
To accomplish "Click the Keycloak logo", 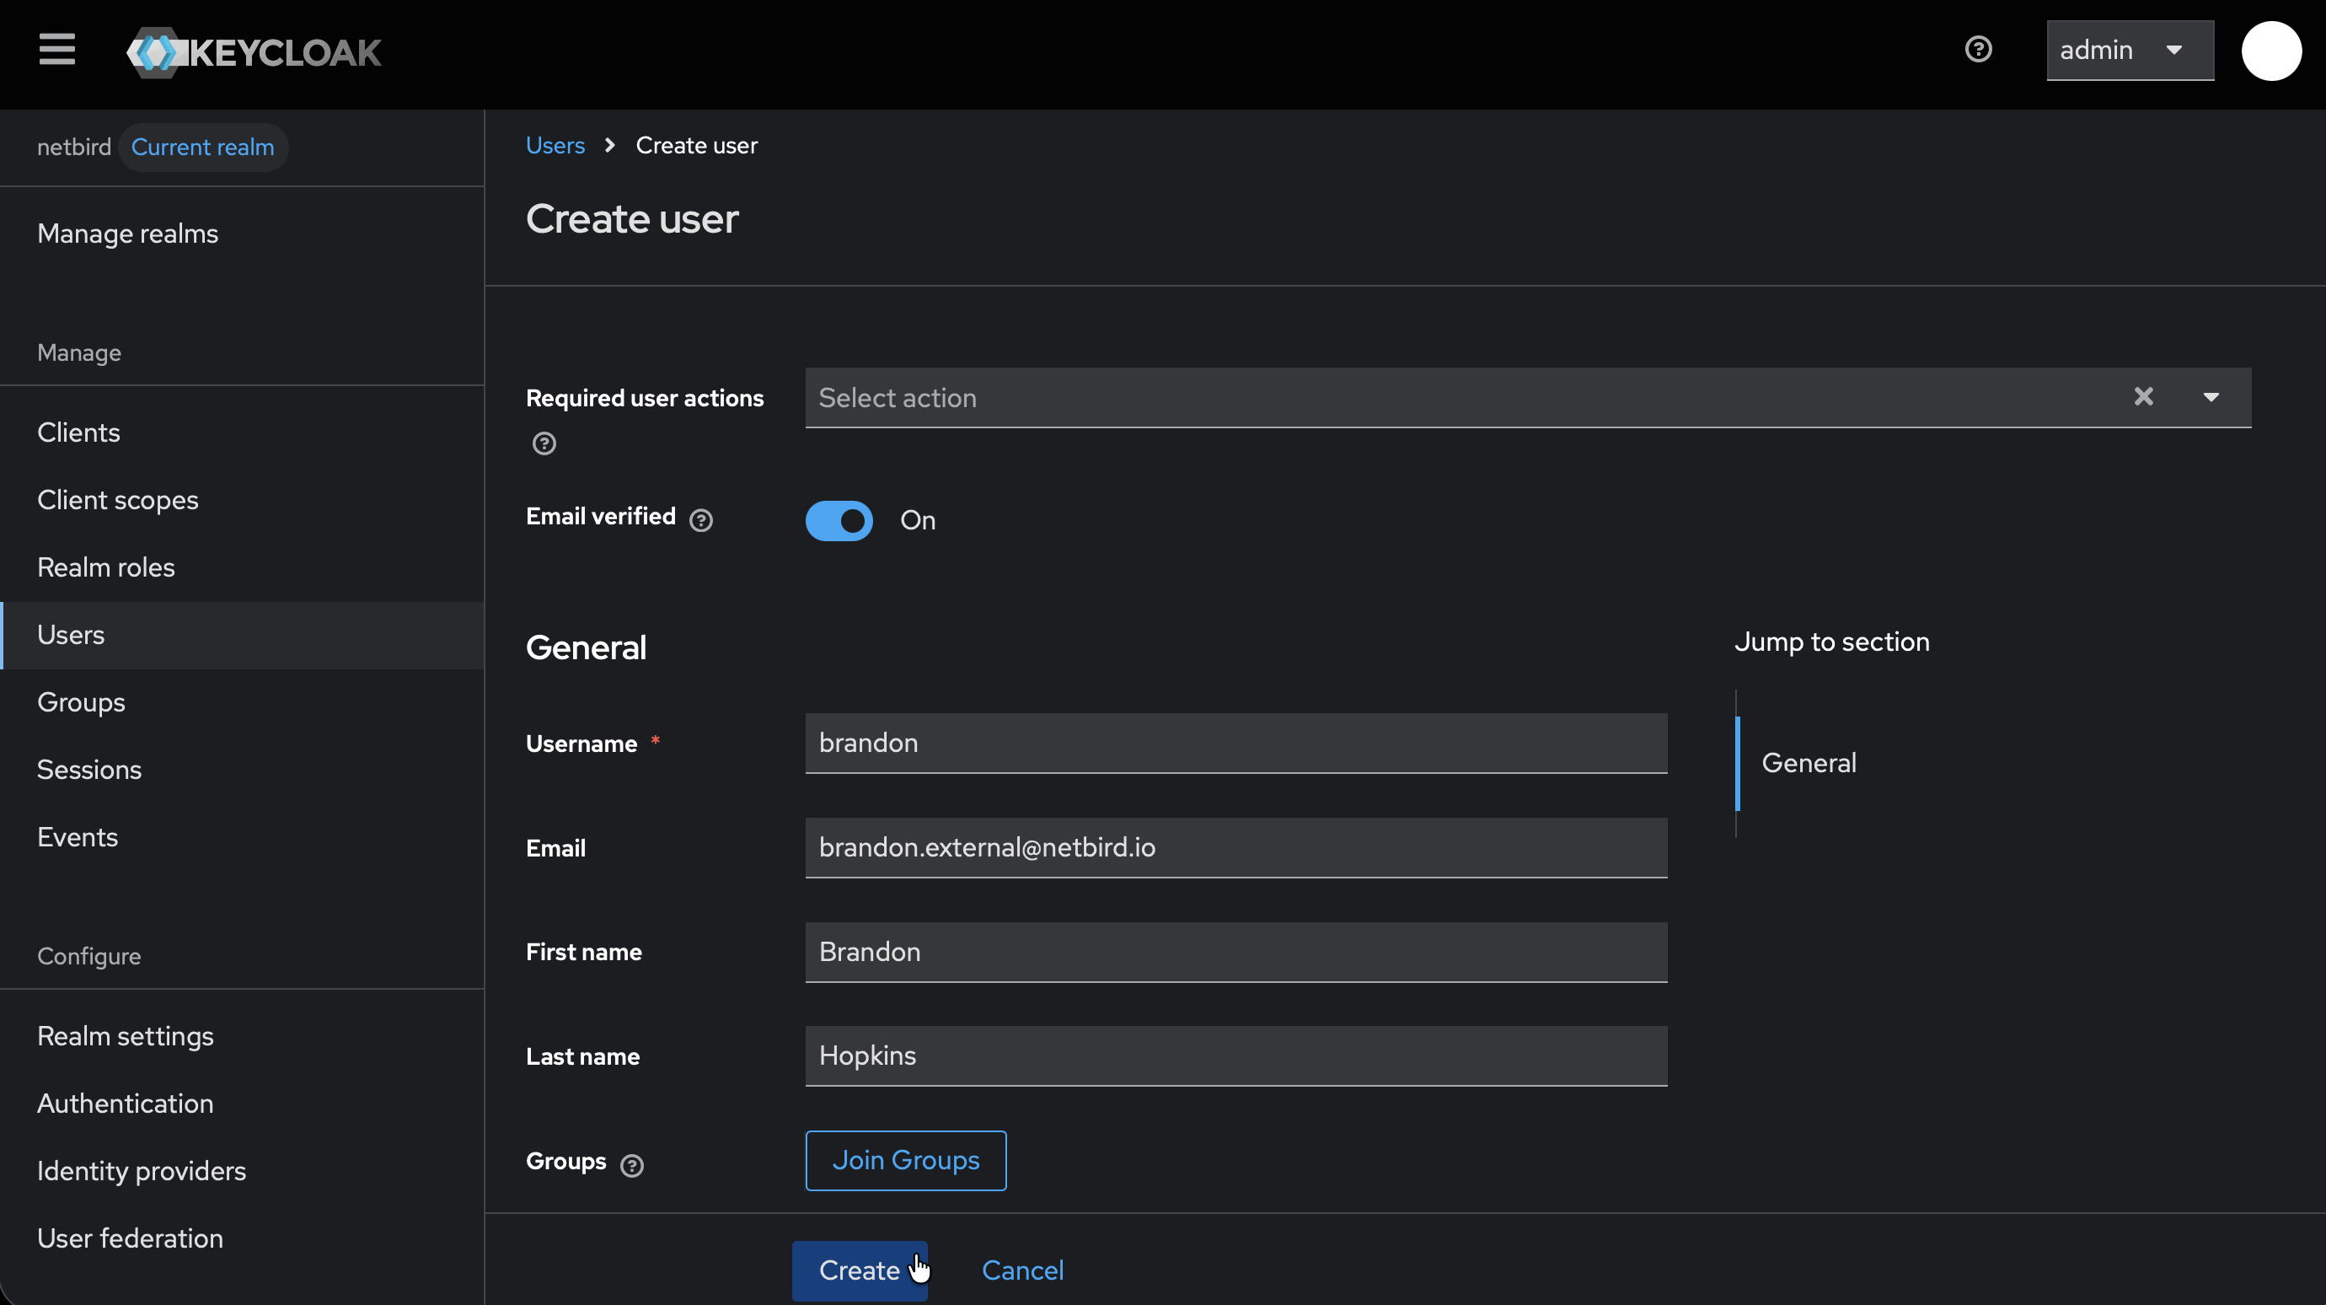I will click(x=253, y=51).
